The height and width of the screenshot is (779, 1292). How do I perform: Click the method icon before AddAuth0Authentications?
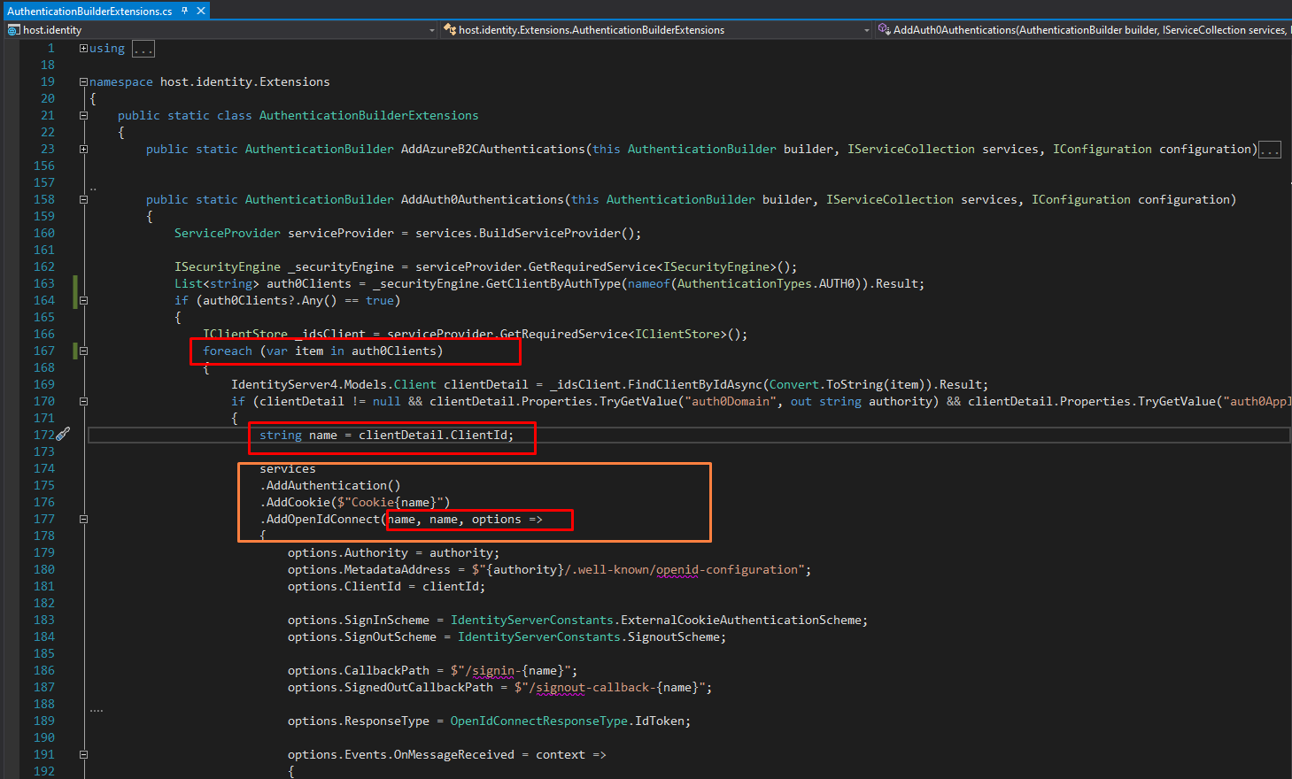(884, 29)
